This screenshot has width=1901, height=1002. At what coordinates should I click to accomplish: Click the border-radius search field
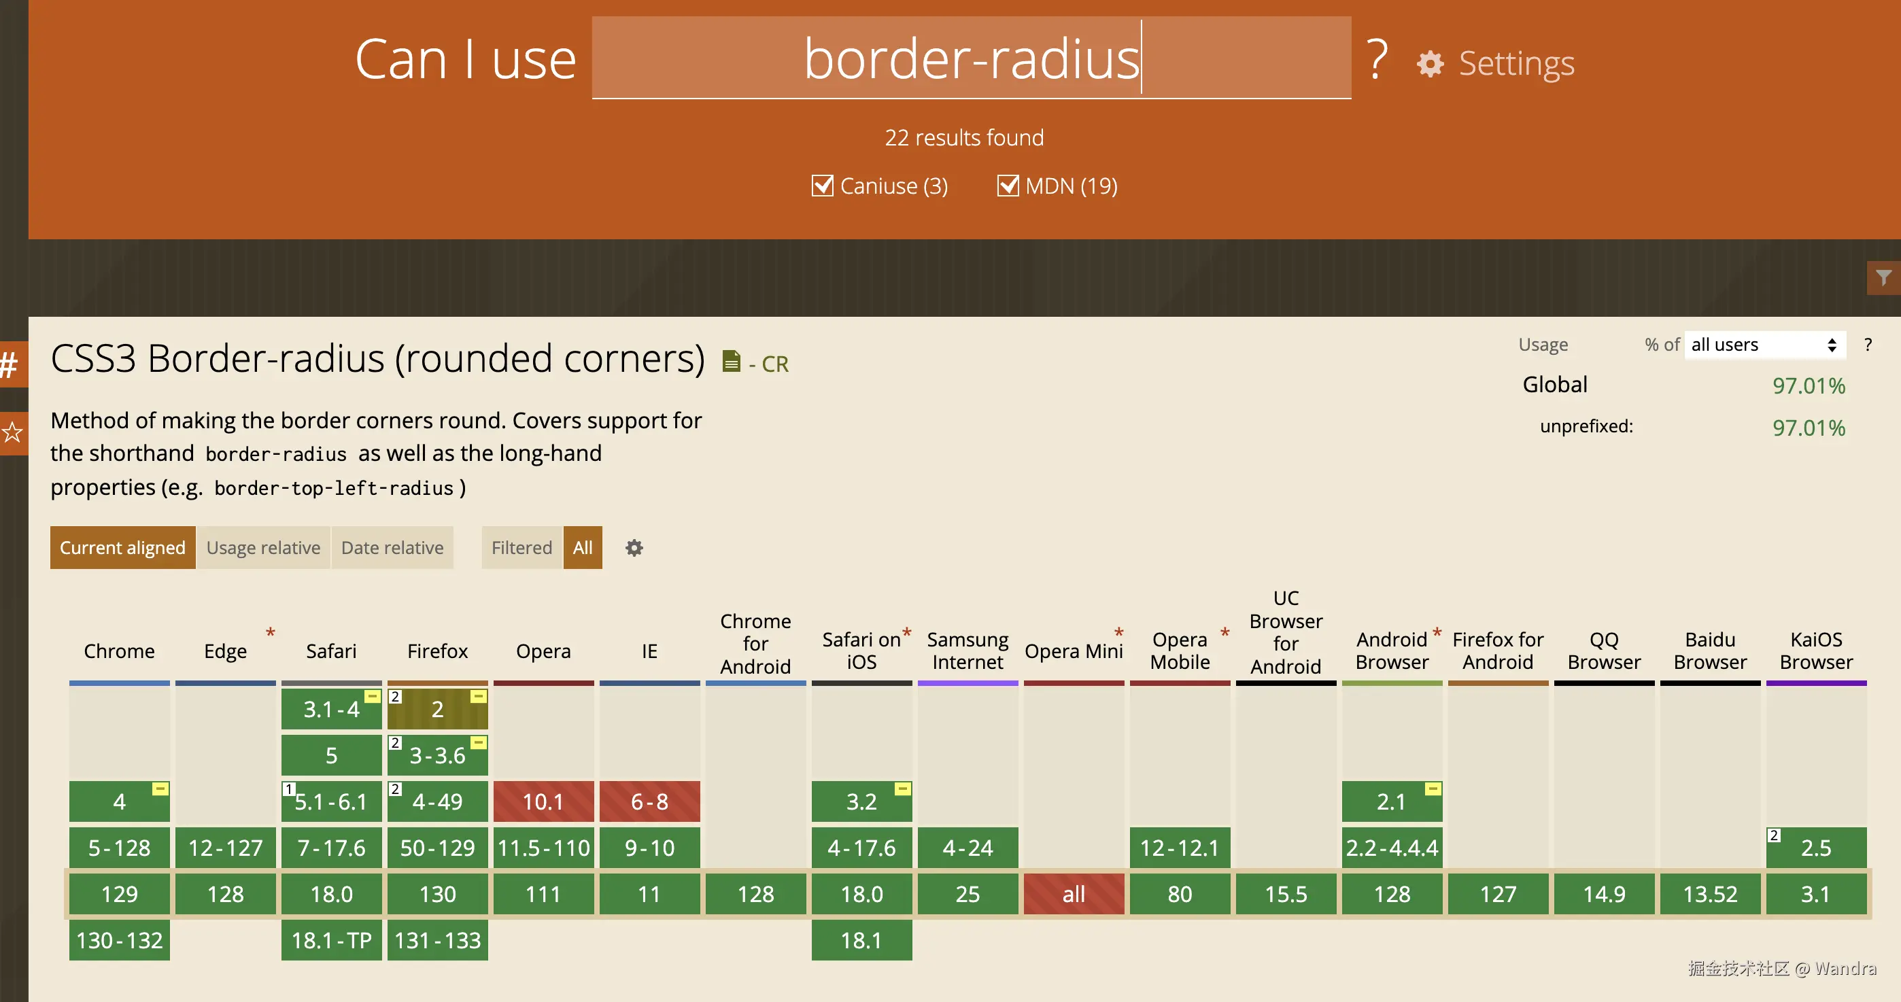[x=971, y=58]
